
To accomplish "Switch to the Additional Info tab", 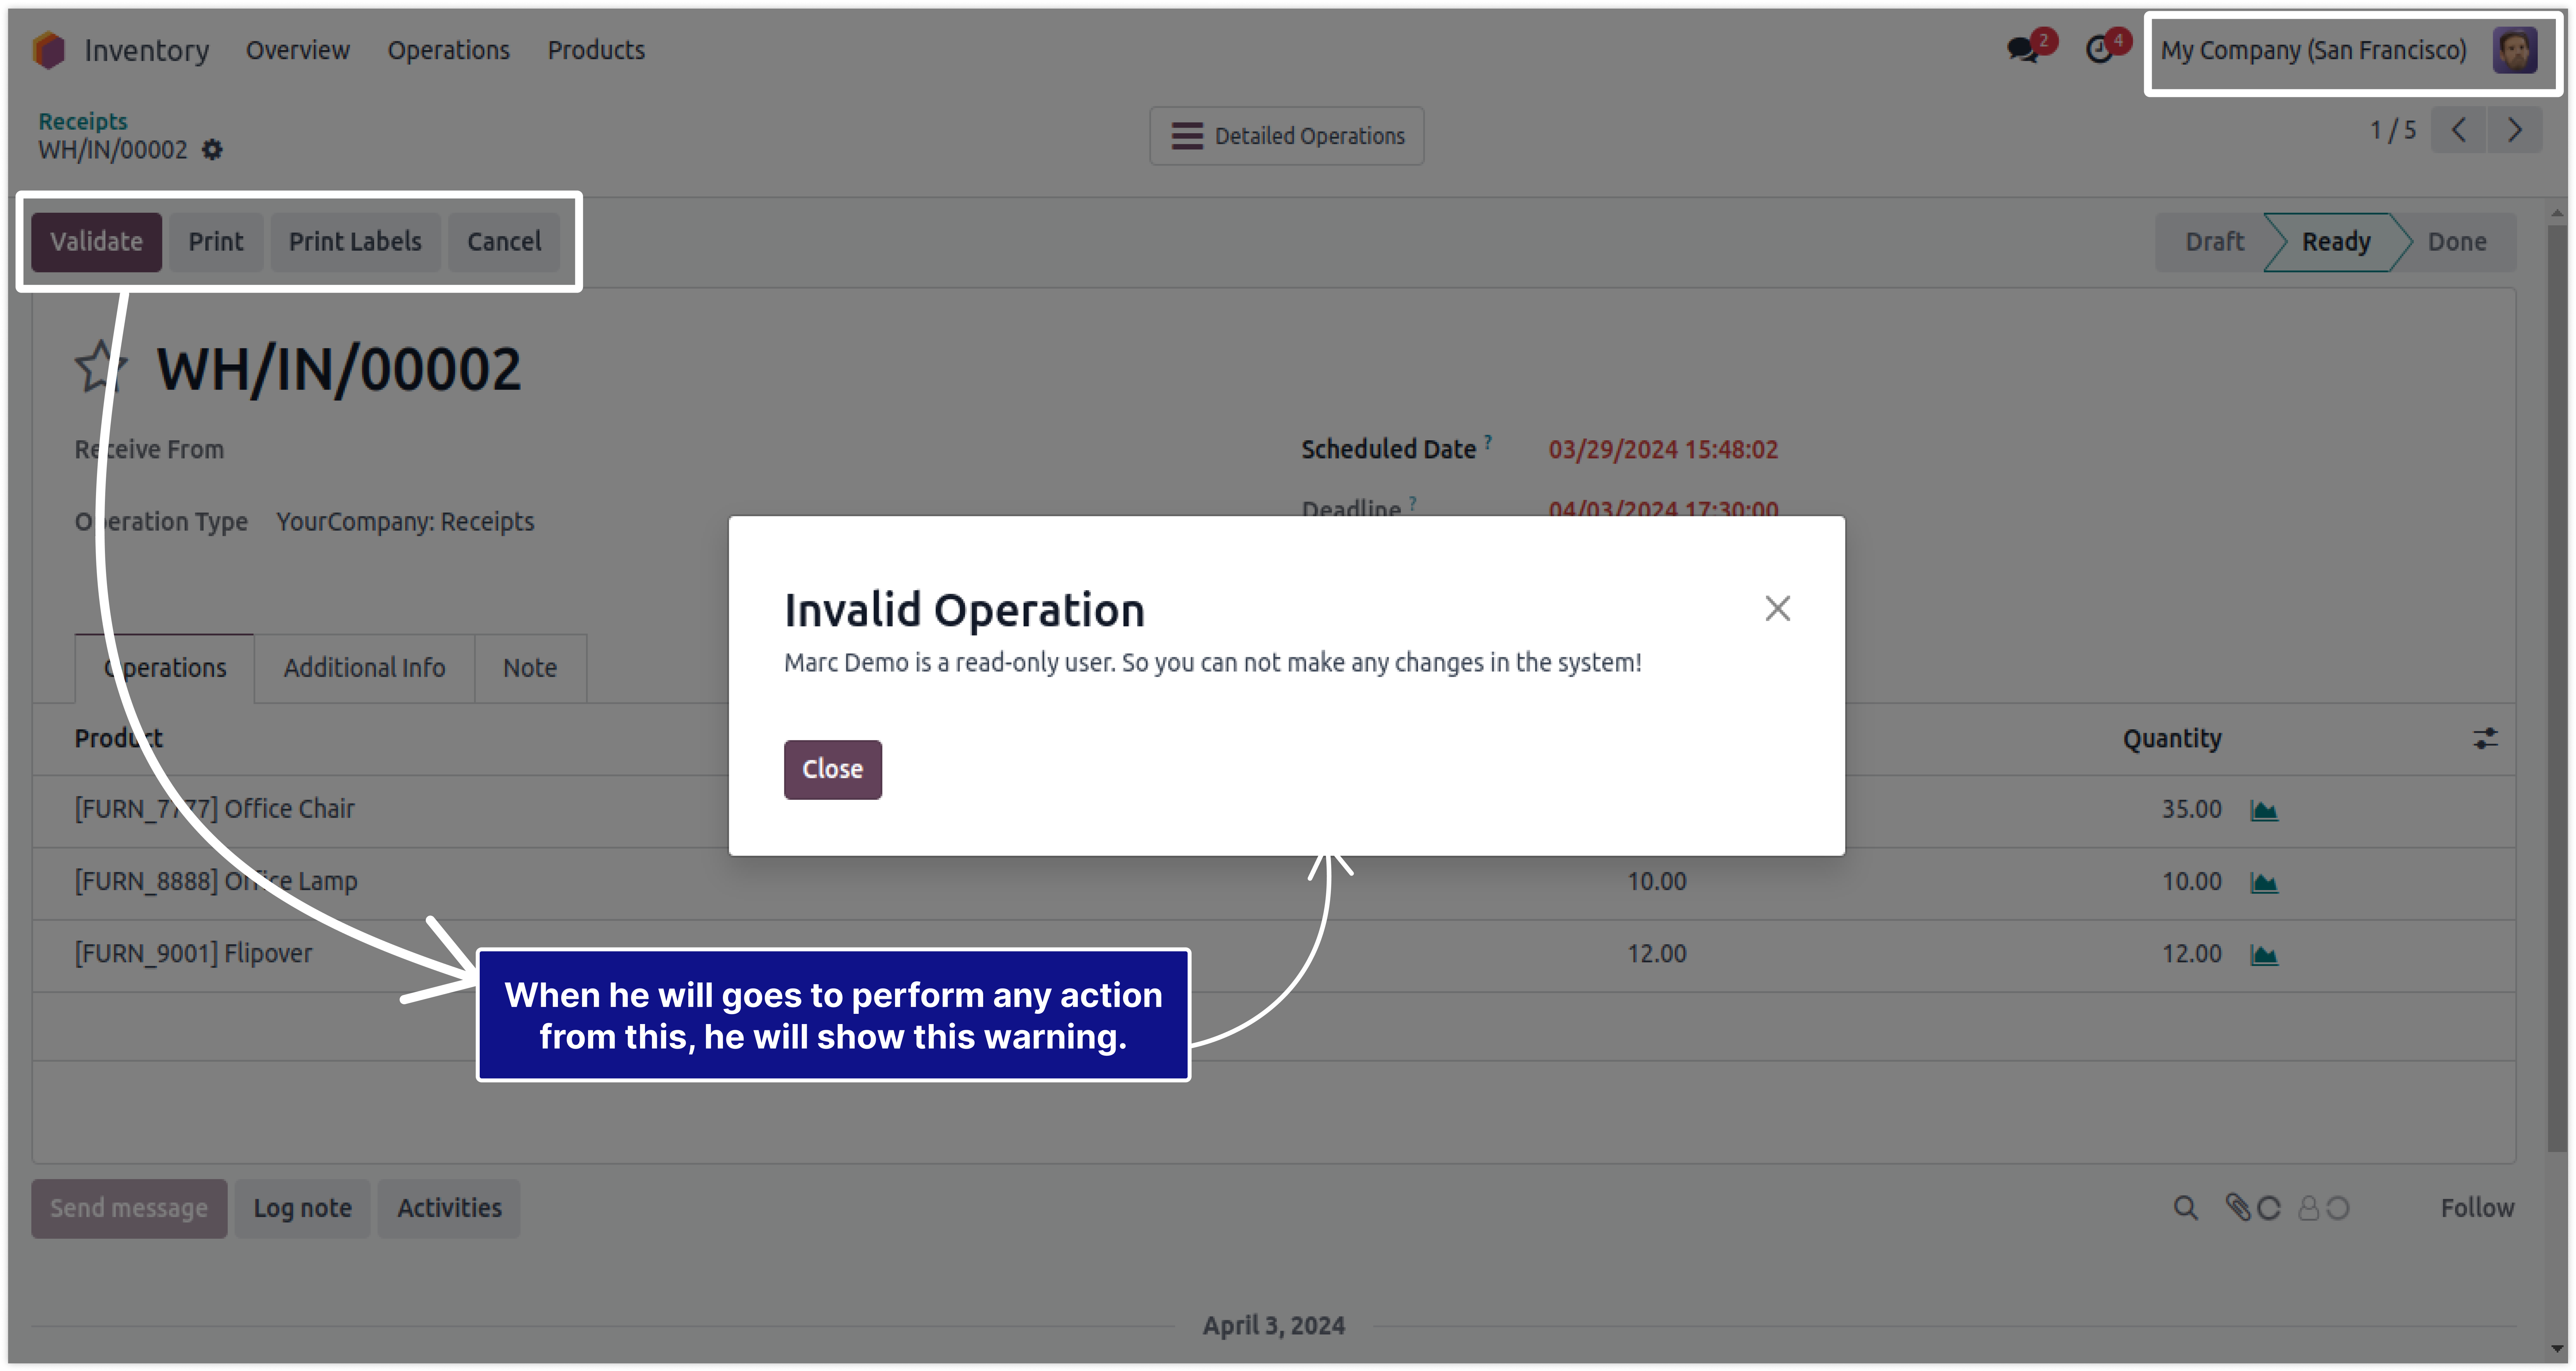I will point(364,668).
